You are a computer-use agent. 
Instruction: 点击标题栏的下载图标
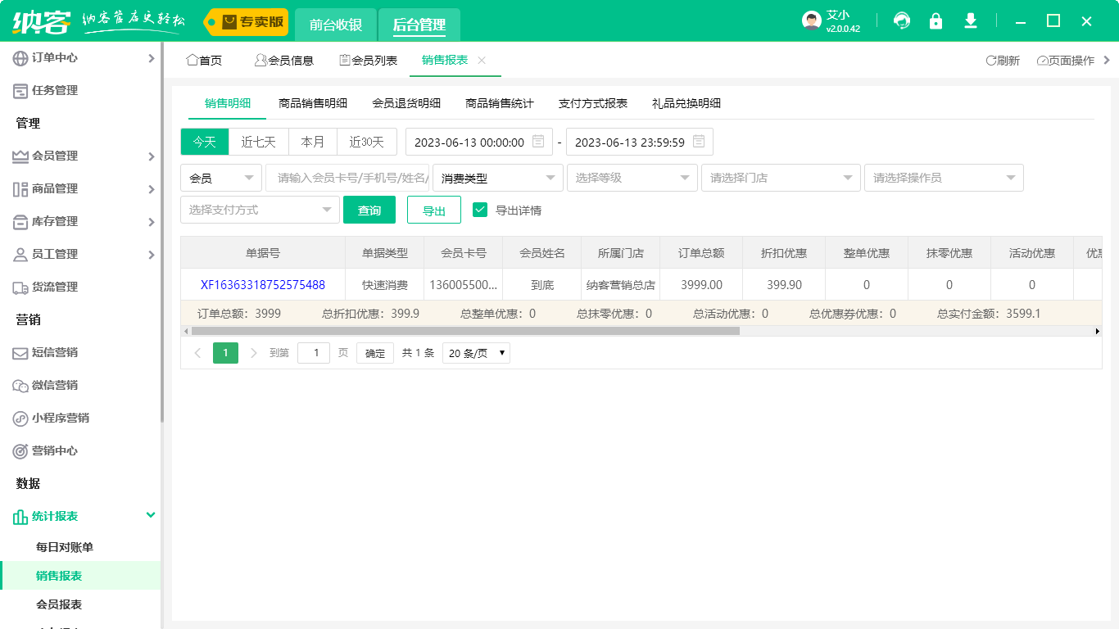pyautogui.click(x=970, y=20)
